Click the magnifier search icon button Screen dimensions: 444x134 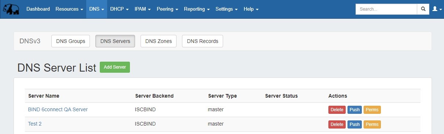click(423, 9)
